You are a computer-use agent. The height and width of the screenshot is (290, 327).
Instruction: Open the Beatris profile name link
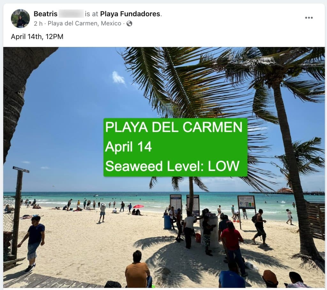(x=45, y=14)
